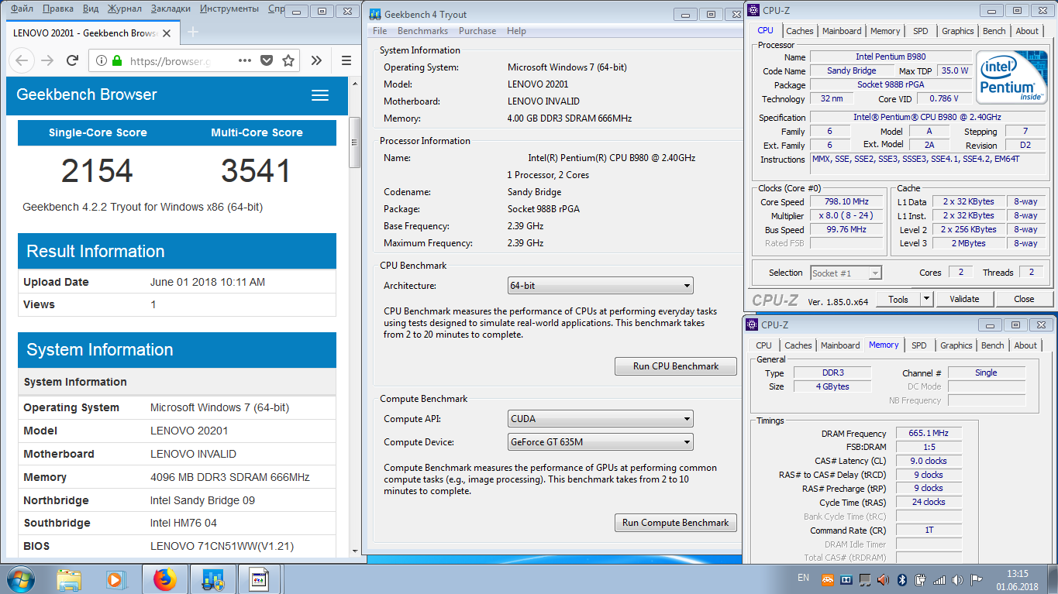Image resolution: width=1058 pixels, height=594 pixels.
Task: Click the Run CPU Benchmark button
Action: tap(676, 366)
